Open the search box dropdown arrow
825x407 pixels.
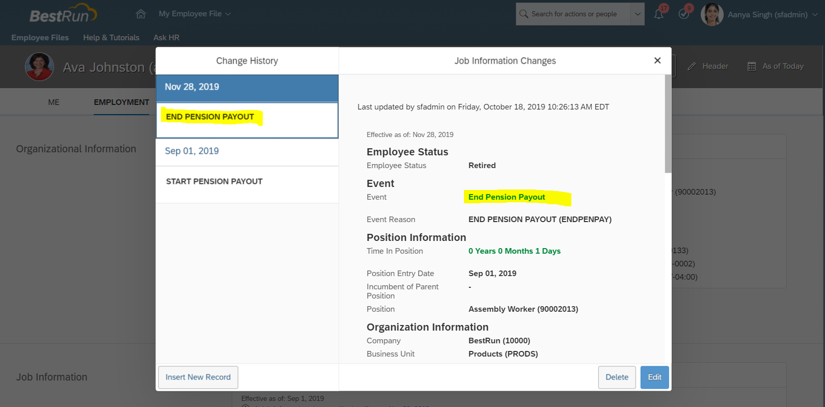click(x=638, y=14)
